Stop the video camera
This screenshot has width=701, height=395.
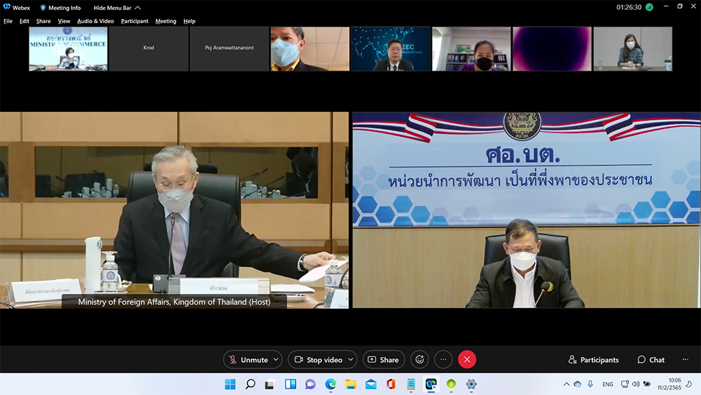click(x=319, y=360)
